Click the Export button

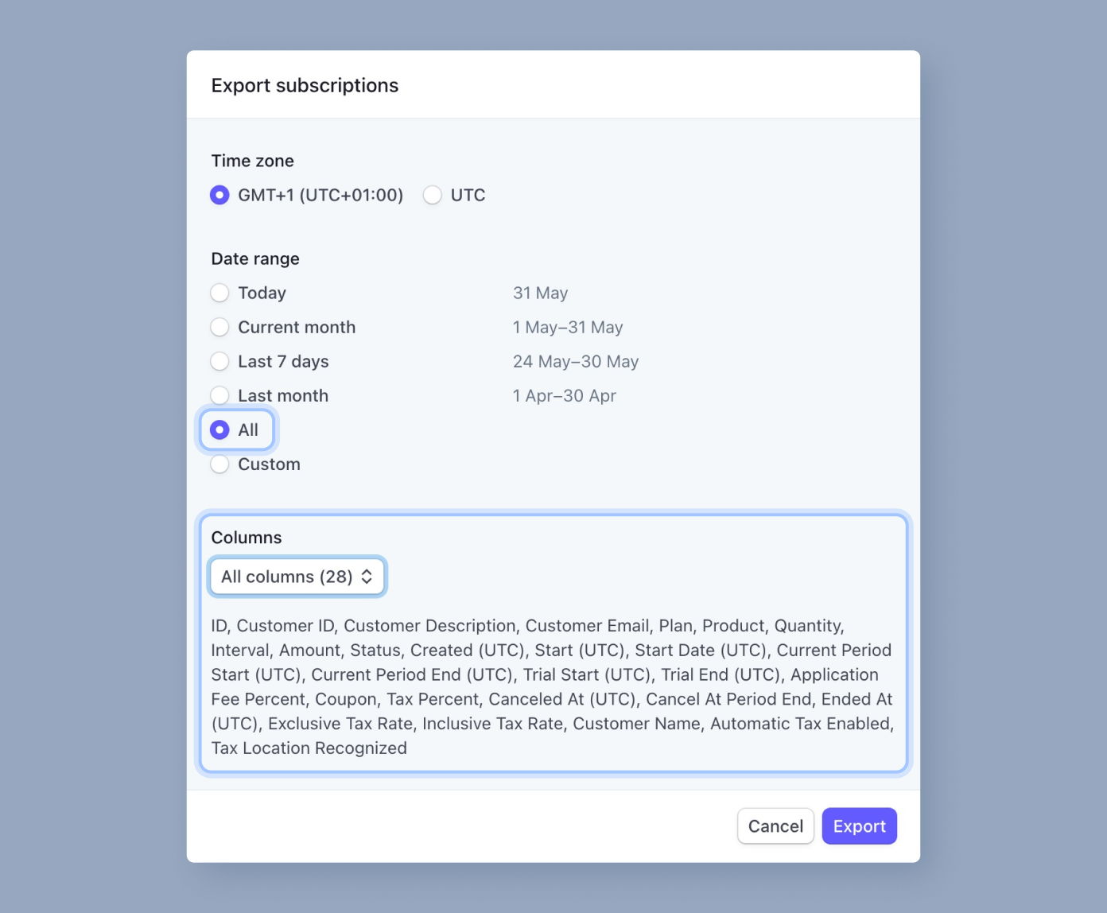click(x=859, y=826)
